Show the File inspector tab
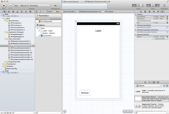169x114 pixels. 141,12
